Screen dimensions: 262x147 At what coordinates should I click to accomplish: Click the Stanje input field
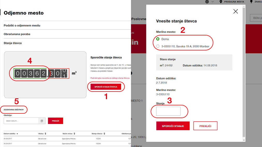click(168, 111)
